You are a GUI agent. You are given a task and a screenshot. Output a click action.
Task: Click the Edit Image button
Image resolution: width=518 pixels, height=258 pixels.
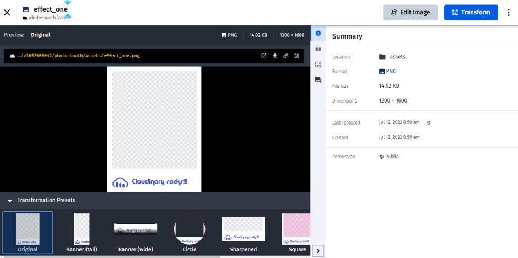[411, 13]
